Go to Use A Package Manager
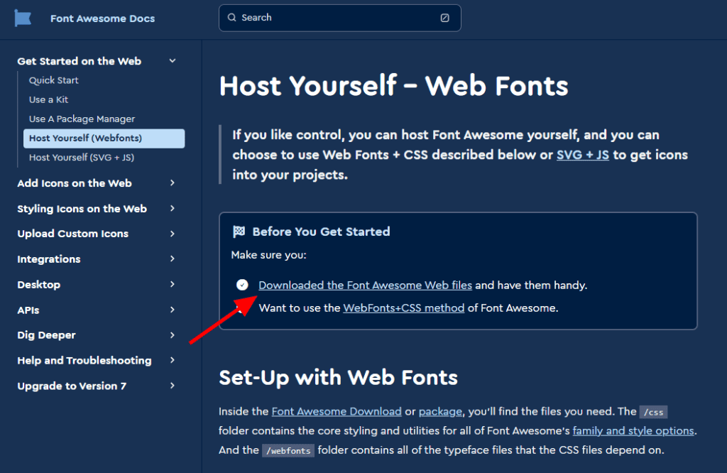The height and width of the screenshot is (473, 727). point(82,119)
